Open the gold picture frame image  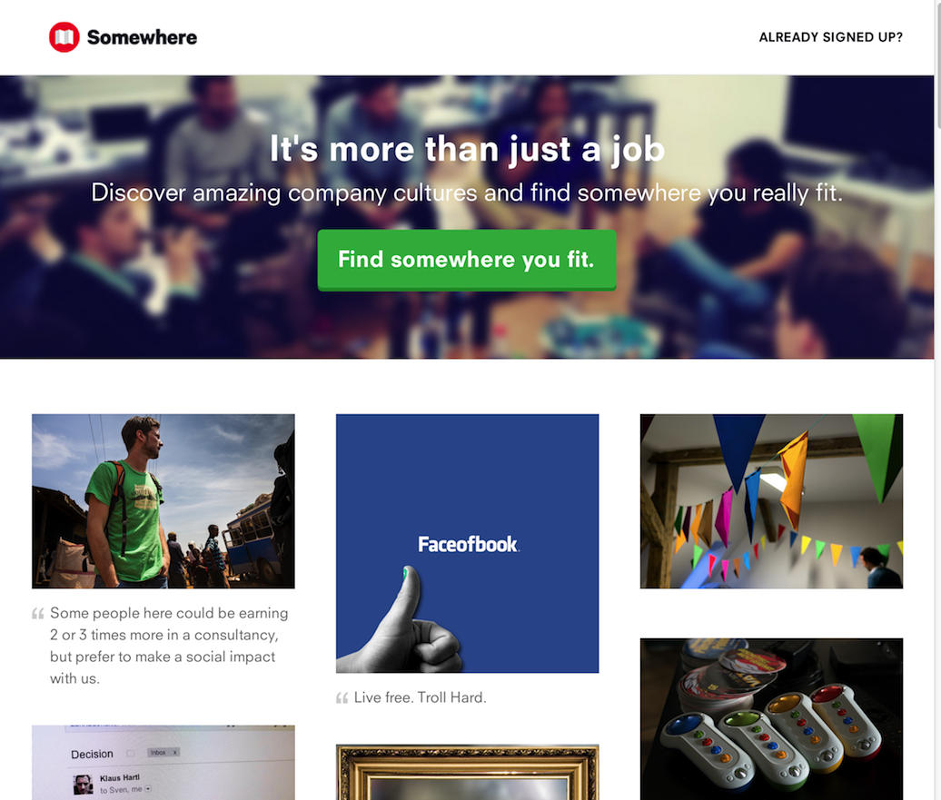pyautogui.click(x=468, y=773)
